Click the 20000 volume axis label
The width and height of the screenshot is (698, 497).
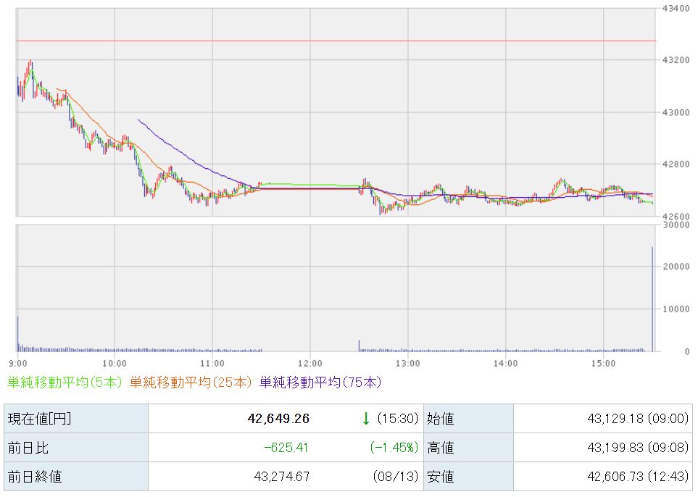(676, 267)
